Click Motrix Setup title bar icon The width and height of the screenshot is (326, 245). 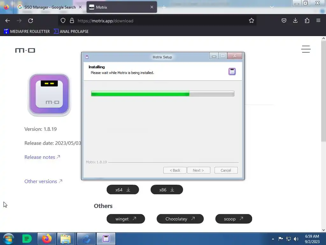[x=87, y=57]
